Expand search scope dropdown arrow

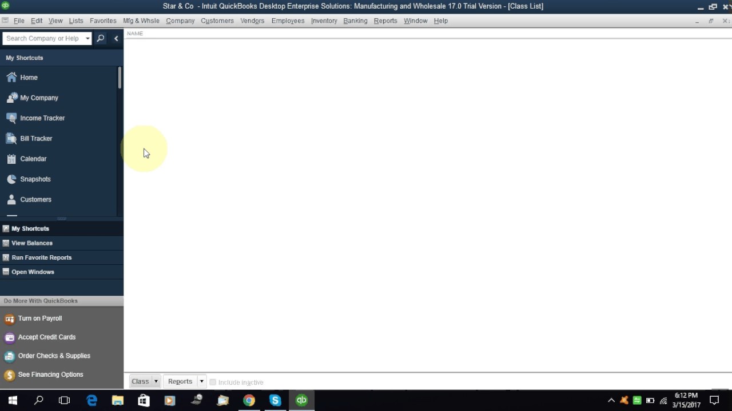[87, 38]
